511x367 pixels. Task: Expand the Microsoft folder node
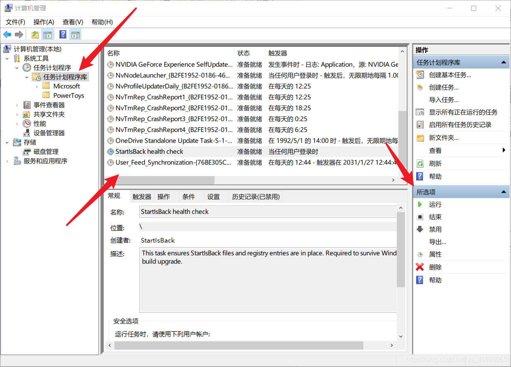click(x=37, y=86)
